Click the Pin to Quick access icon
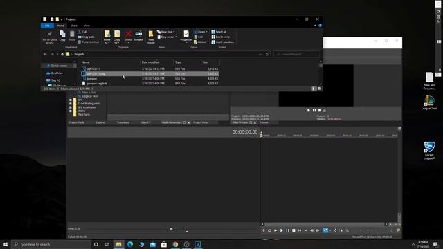Viewport: 443px width, 249px height. coord(49,35)
